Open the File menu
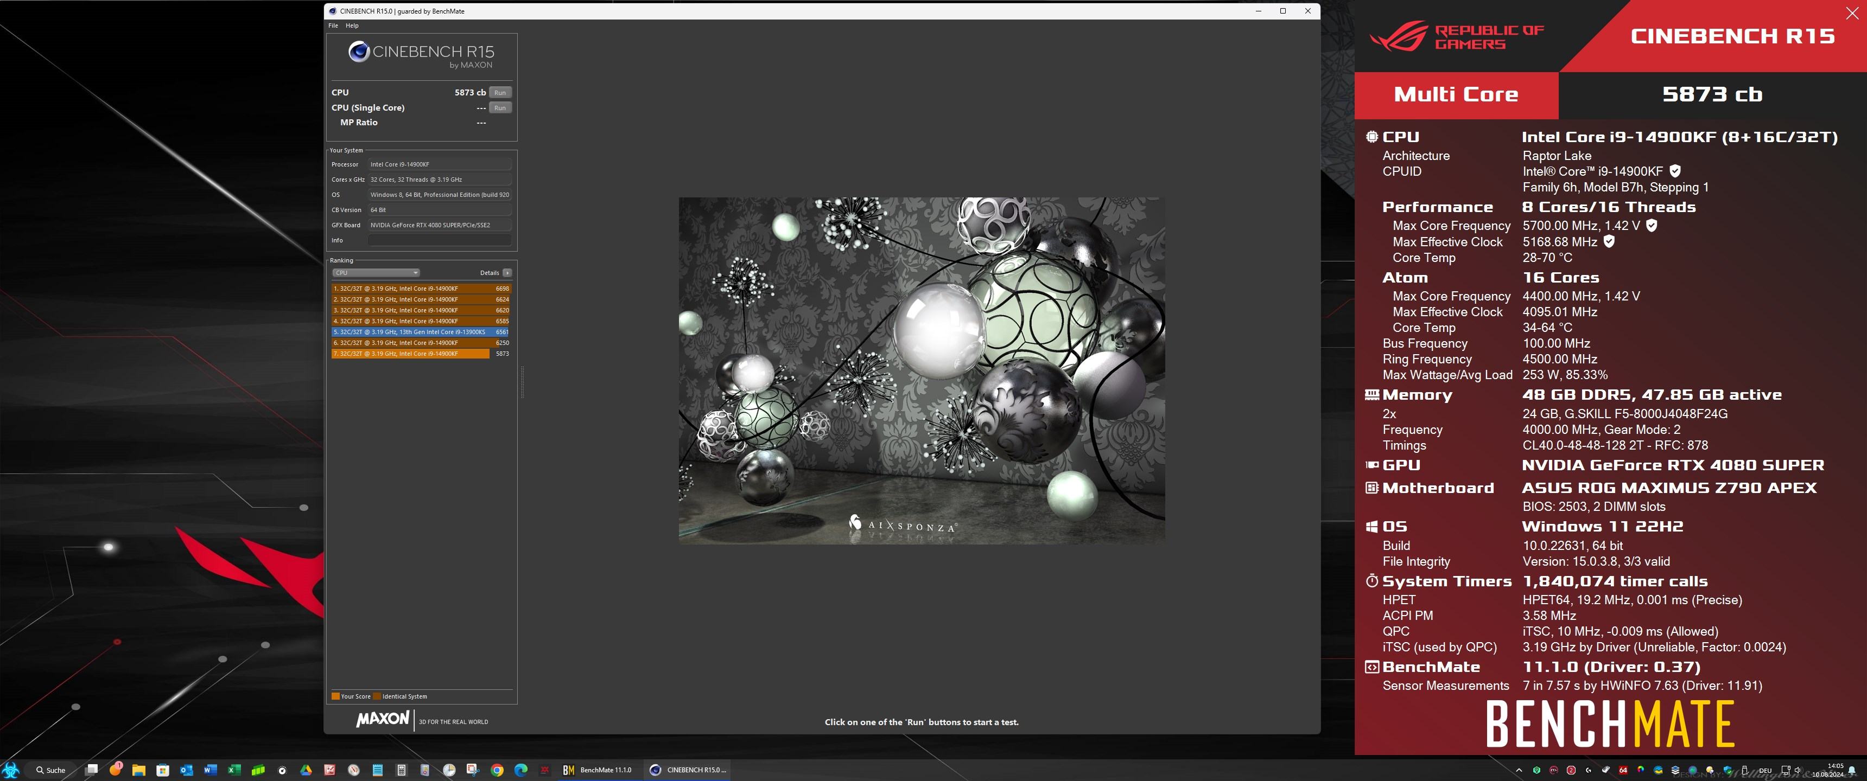The height and width of the screenshot is (781, 1867). tap(333, 25)
